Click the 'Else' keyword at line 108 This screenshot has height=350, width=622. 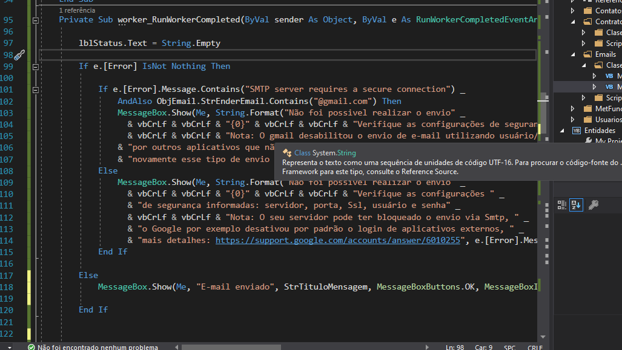point(108,170)
